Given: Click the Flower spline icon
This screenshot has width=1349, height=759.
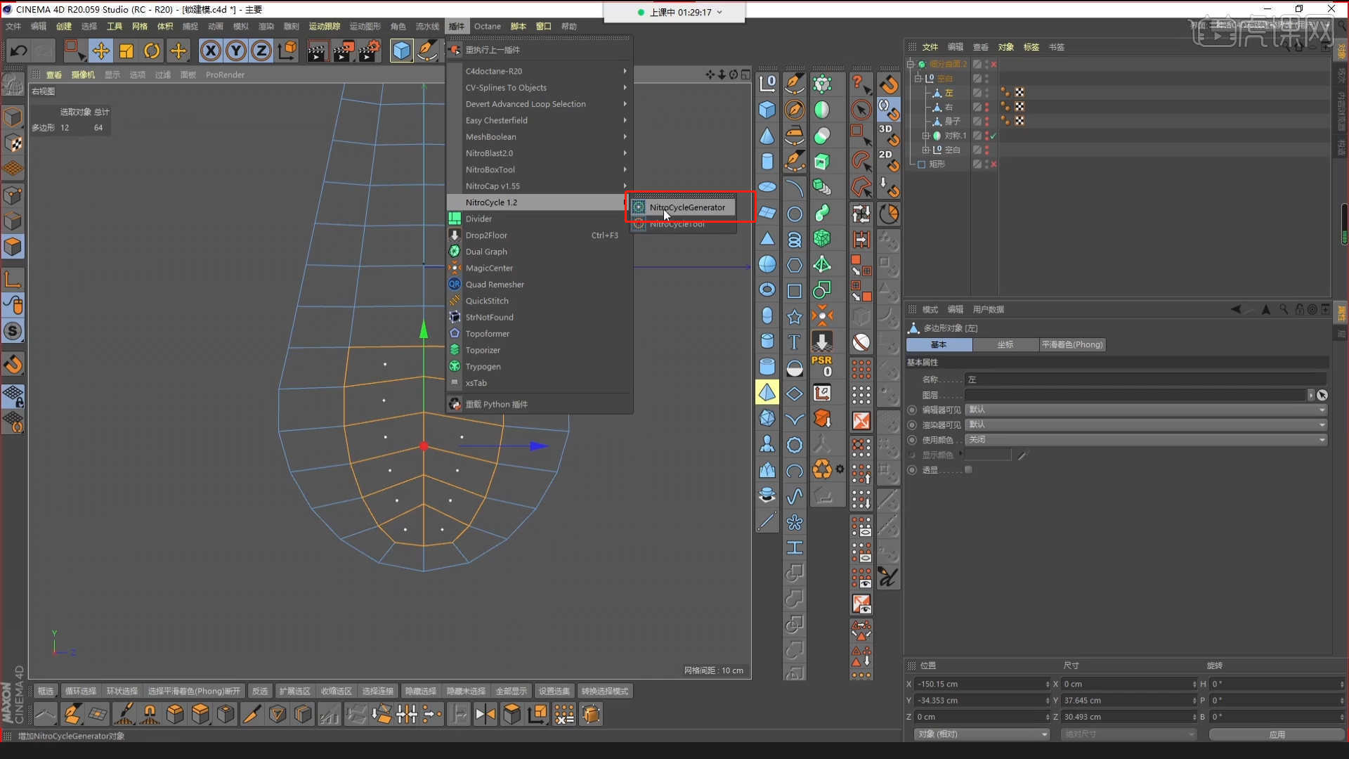Looking at the screenshot, I should tap(795, 522).
